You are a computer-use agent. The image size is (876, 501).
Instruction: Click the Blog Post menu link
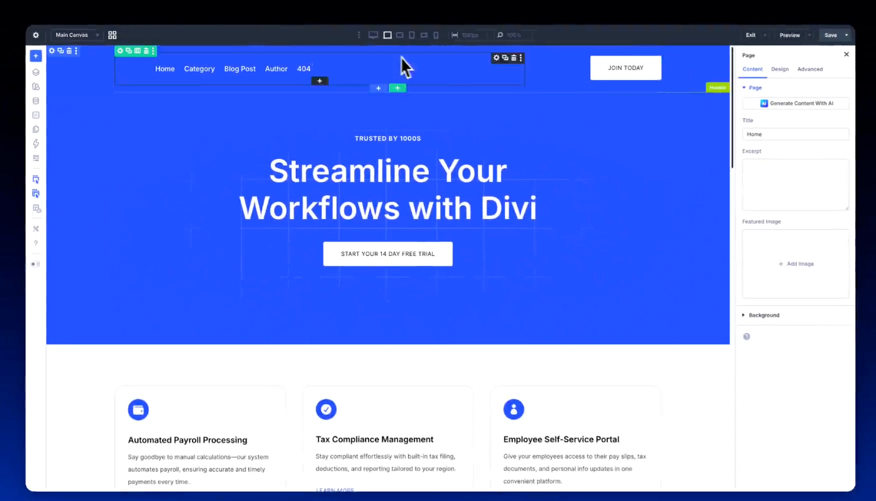coord(240,68)
